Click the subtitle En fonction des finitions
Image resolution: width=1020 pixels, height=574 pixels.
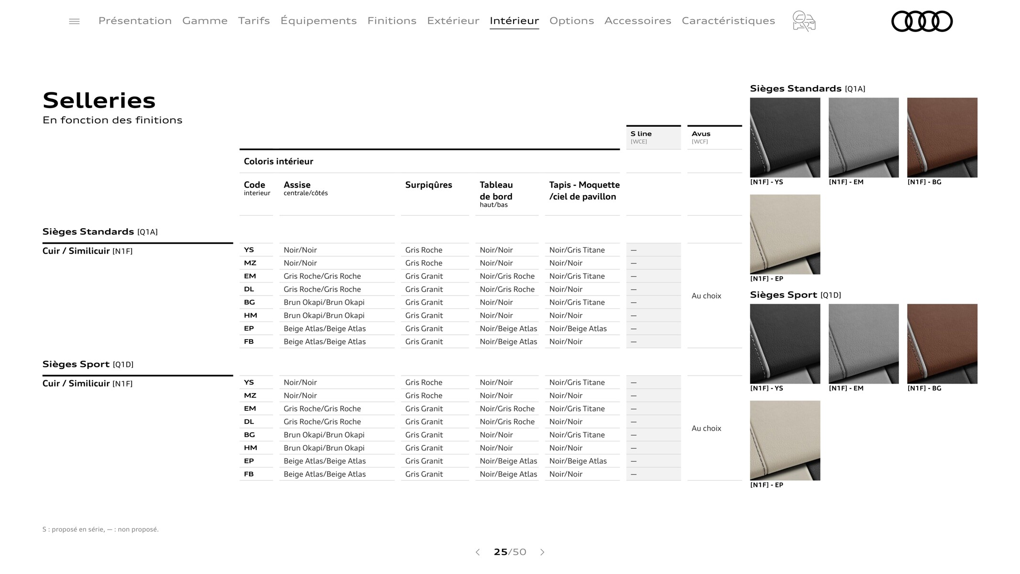tap(112, 120)
